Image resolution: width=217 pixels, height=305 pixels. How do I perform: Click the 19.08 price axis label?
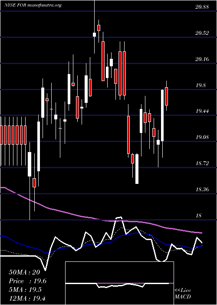(202, 137)
